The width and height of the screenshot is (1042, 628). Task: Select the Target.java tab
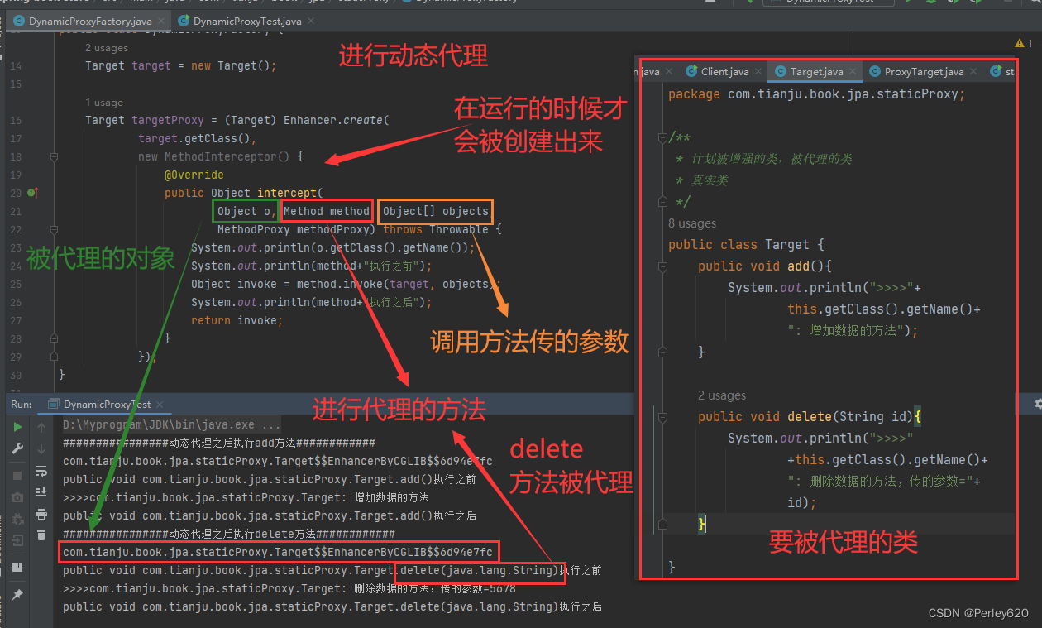(816, 72)
